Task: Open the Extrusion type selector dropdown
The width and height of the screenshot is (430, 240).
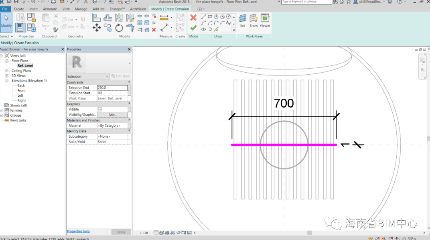Action: pyautogui.click(x=107, y=76)
